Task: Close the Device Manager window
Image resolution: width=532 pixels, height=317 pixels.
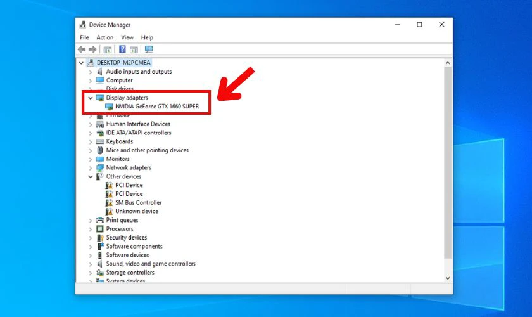Action: point(441,25)
